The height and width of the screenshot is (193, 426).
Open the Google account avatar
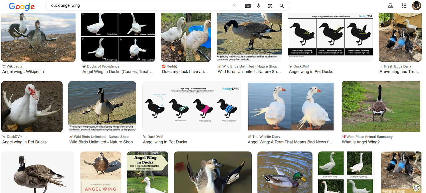pos(417,6)
